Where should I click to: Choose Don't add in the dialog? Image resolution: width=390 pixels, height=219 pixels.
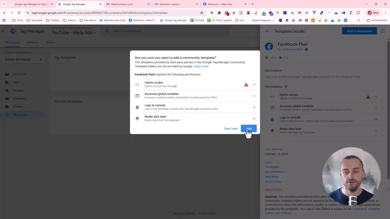(230, 129)
